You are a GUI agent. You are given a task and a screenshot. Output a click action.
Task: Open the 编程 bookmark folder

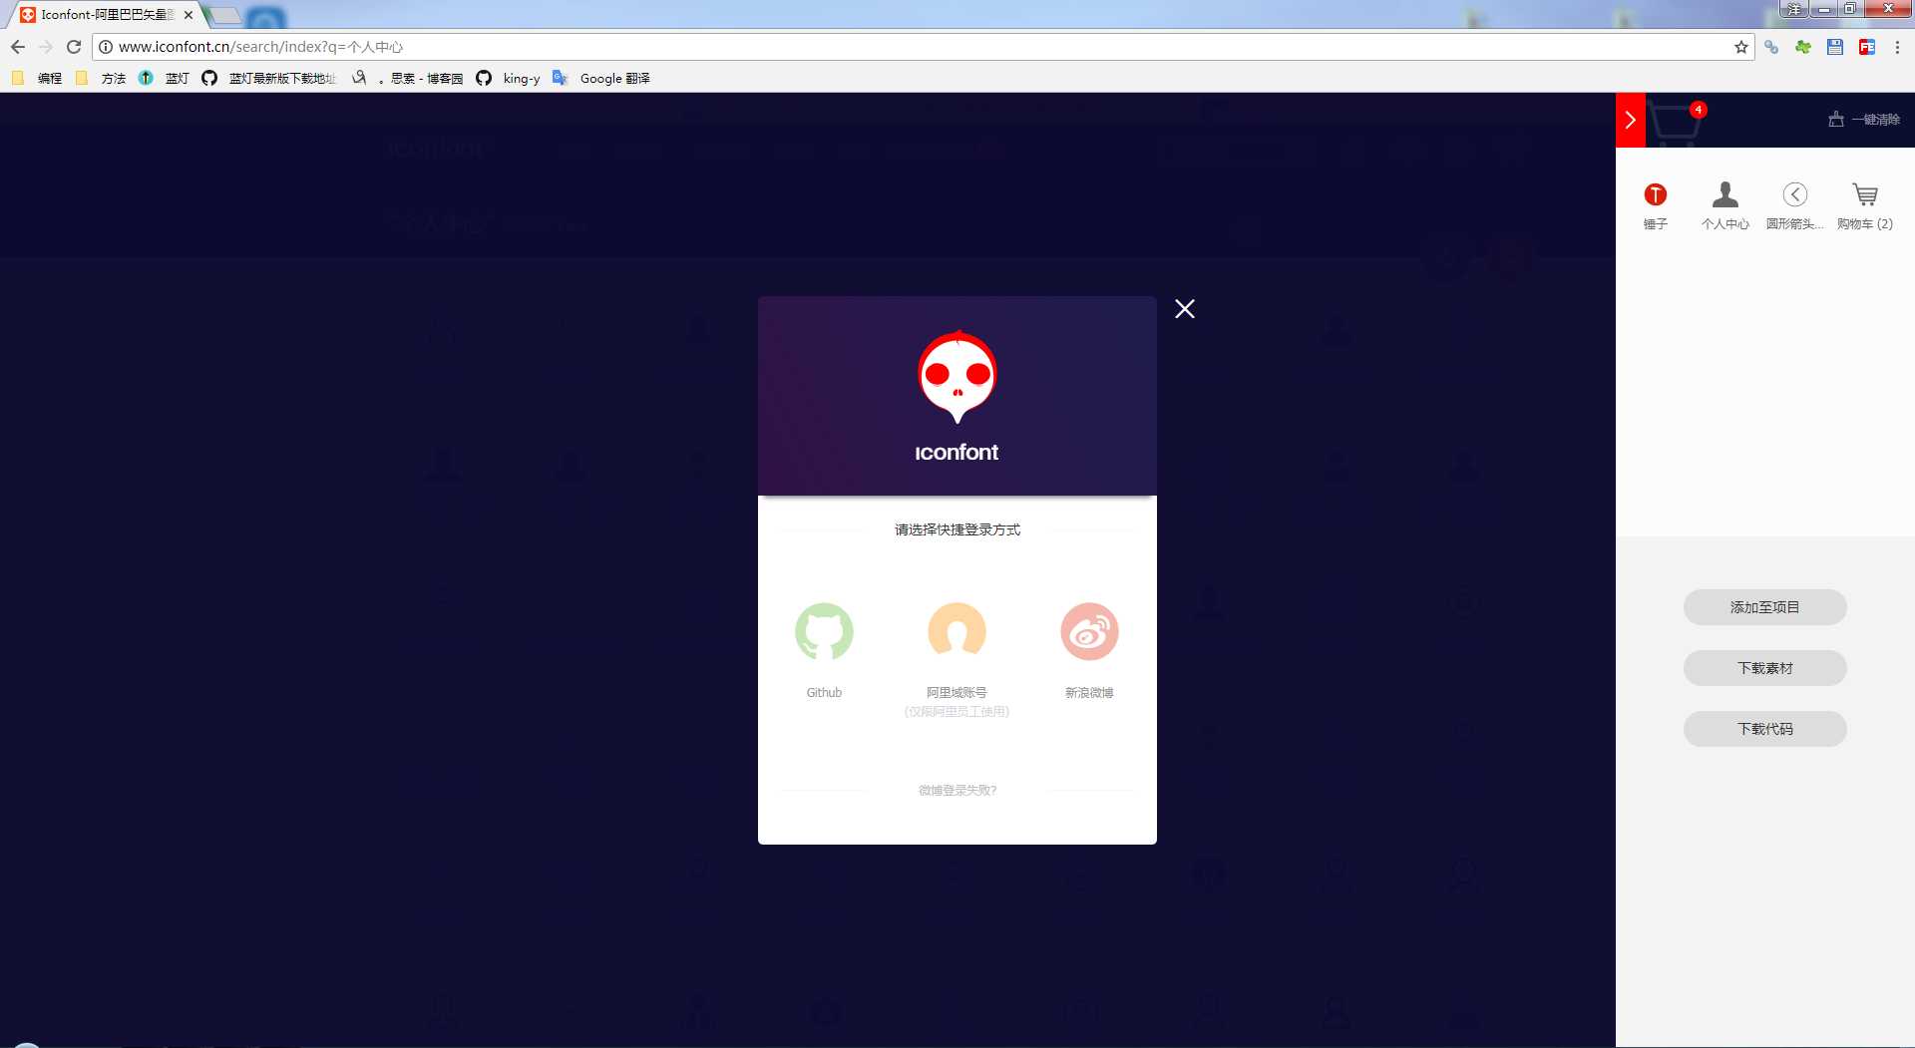(37, 78)
